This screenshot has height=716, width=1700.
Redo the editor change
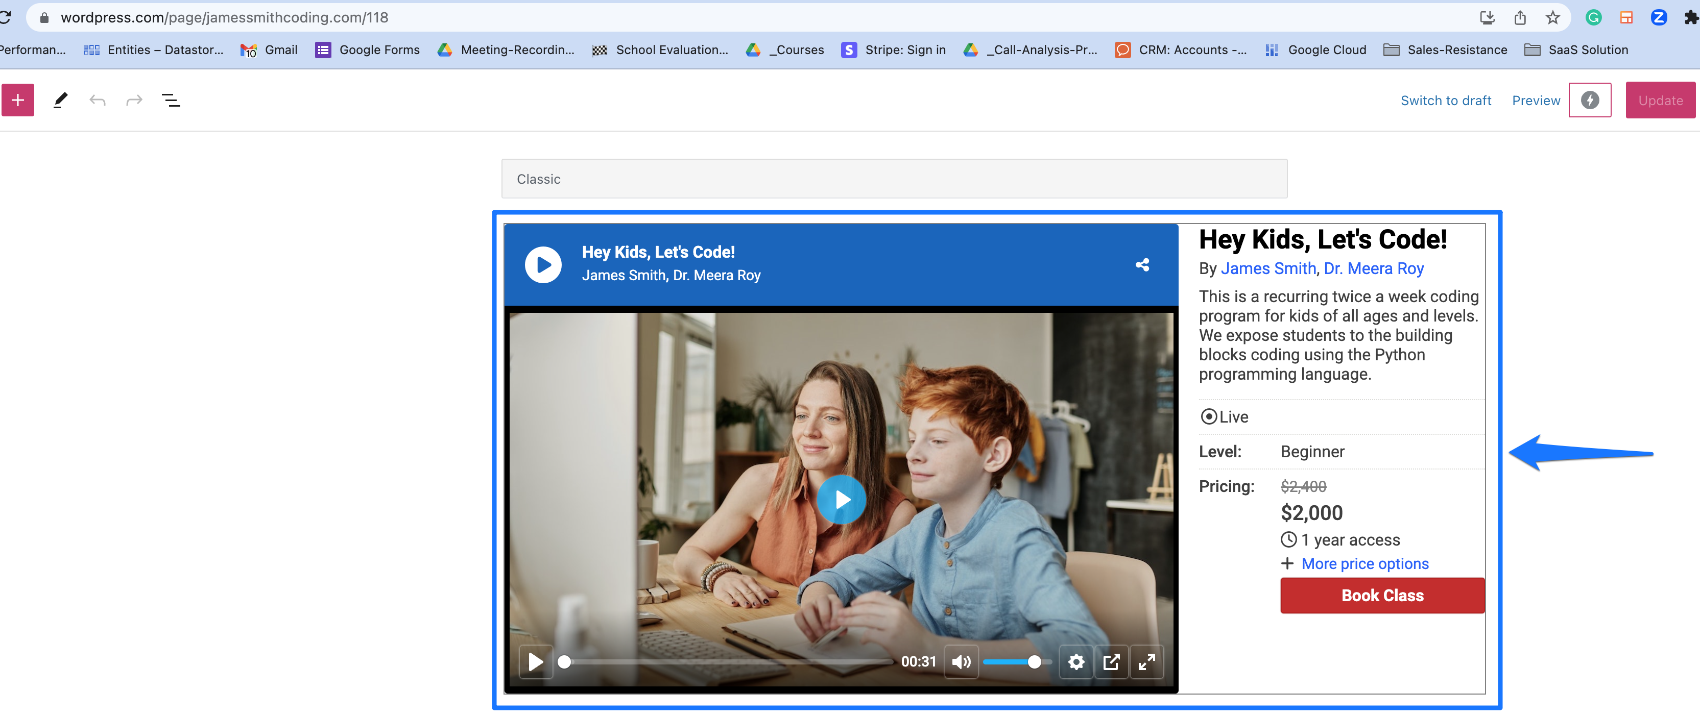click(134, 100)
